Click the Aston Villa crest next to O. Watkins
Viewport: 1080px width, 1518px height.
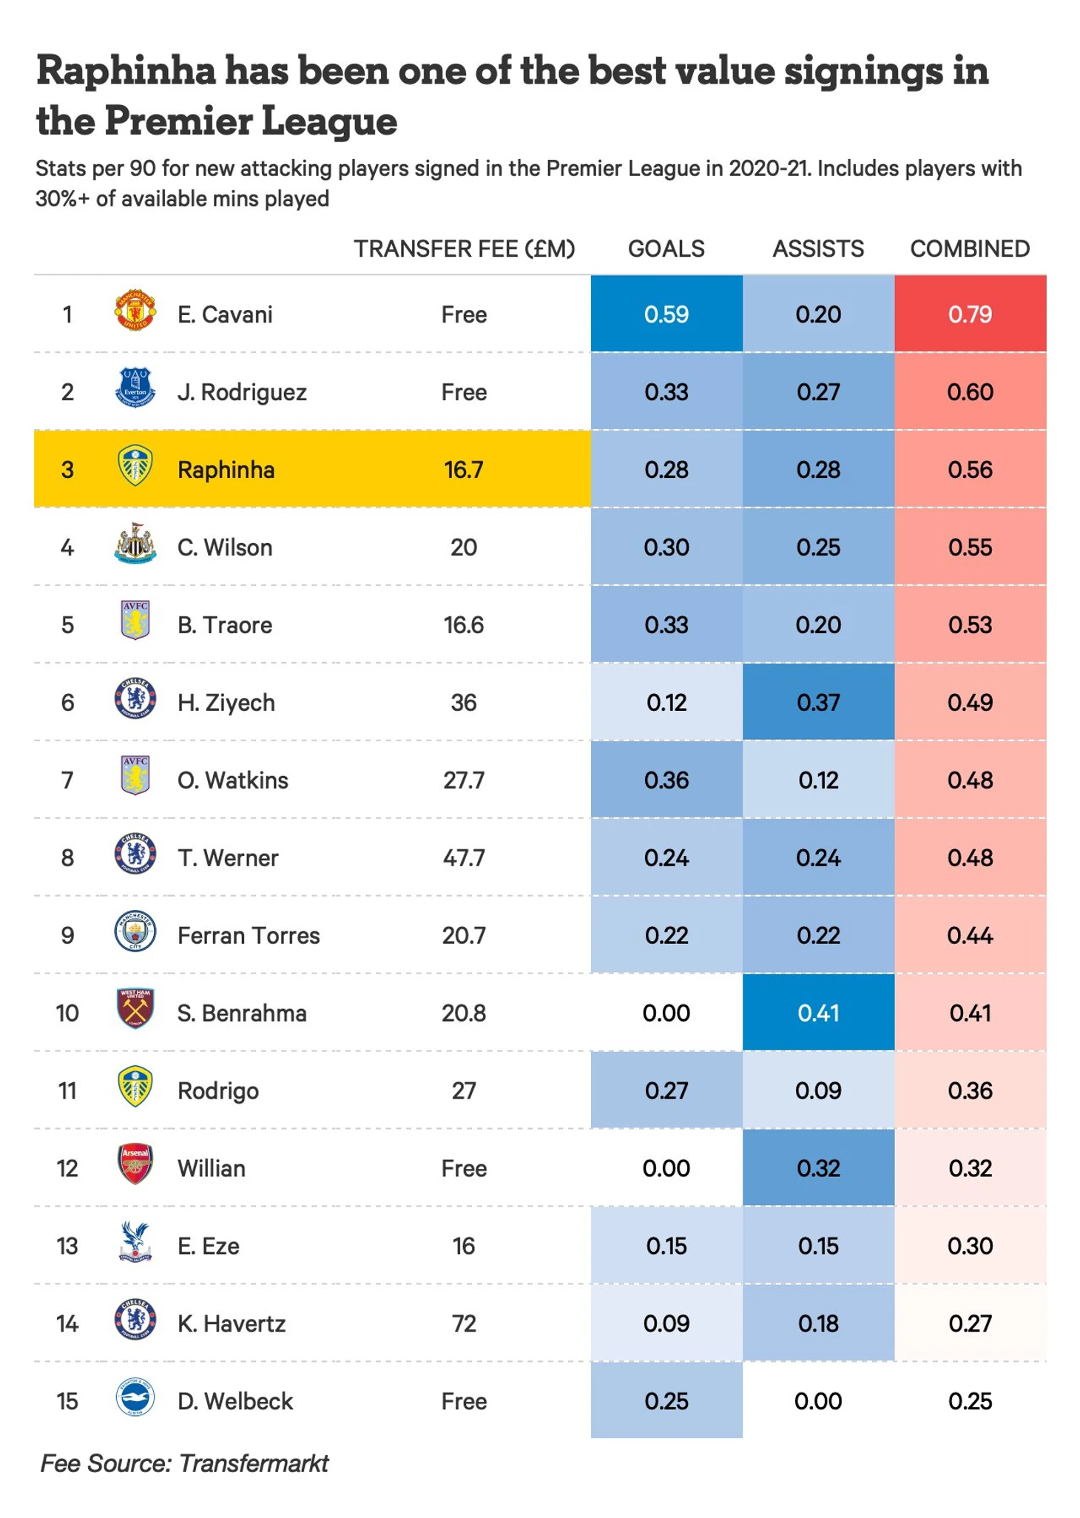(135, 776)
